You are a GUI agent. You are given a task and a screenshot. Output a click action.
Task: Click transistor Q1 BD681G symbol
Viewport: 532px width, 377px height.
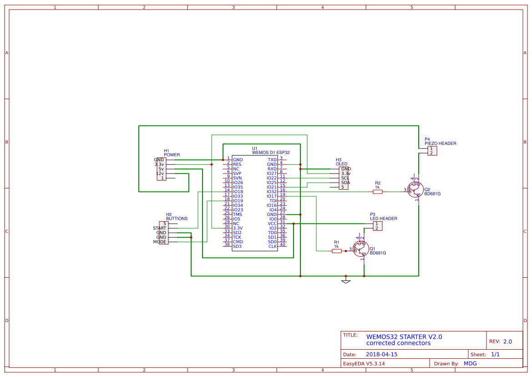[361, 250]
